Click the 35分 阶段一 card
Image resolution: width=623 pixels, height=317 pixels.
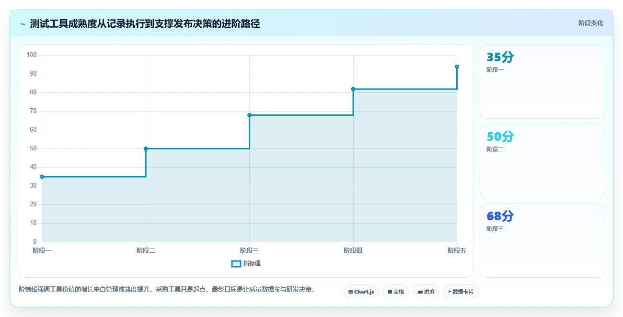pyautogui.click(x=542, y=81)
